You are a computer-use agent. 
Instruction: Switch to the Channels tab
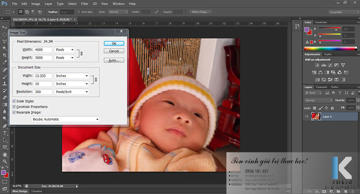coord(321,87)
